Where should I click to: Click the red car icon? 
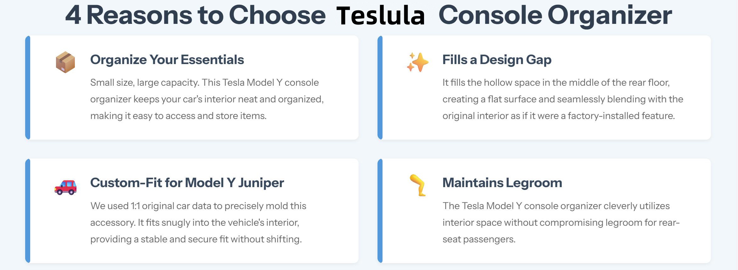65,187
